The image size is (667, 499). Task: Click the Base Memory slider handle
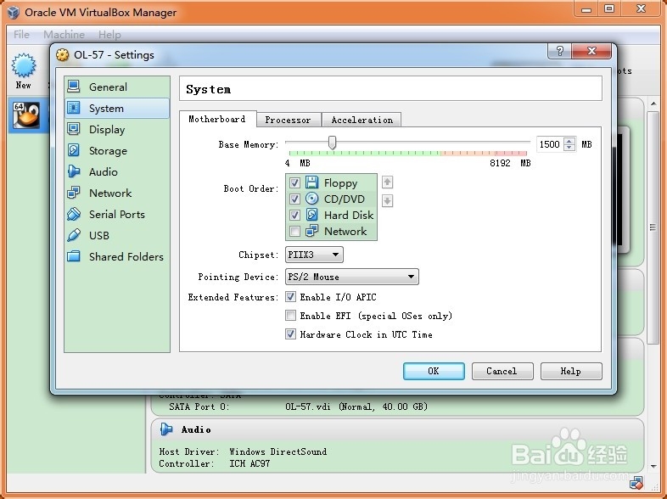[332, 143]
